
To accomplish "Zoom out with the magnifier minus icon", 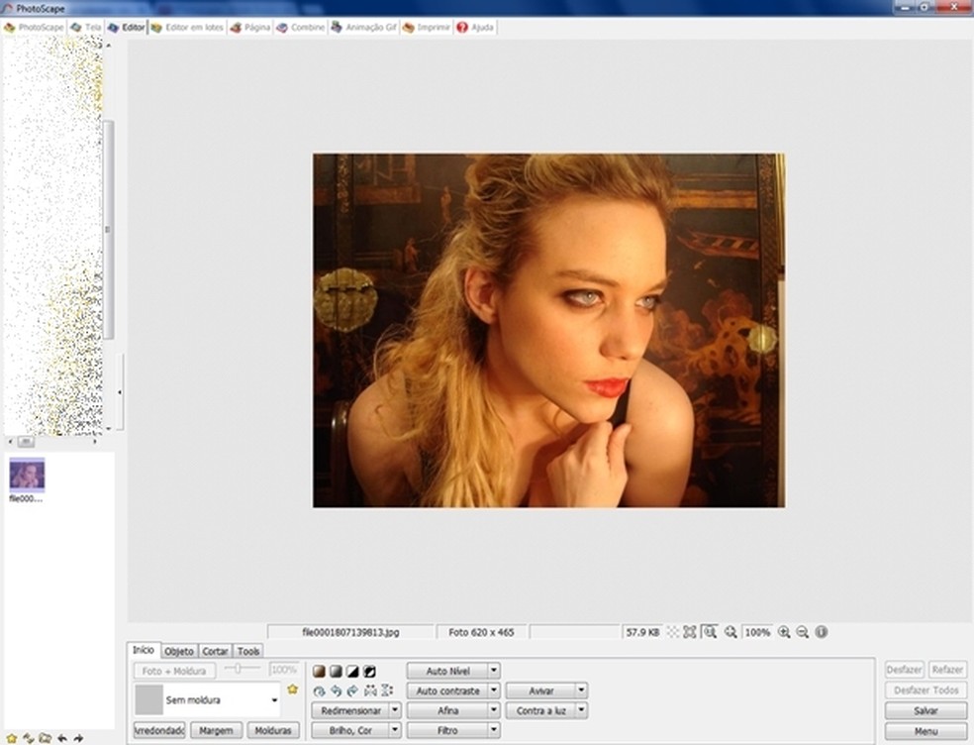I will point(803,632).
